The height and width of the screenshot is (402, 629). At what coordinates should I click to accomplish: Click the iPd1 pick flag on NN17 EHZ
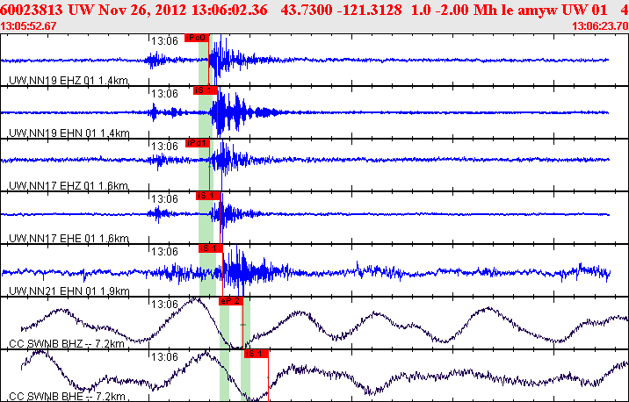[x=198, y=143]
